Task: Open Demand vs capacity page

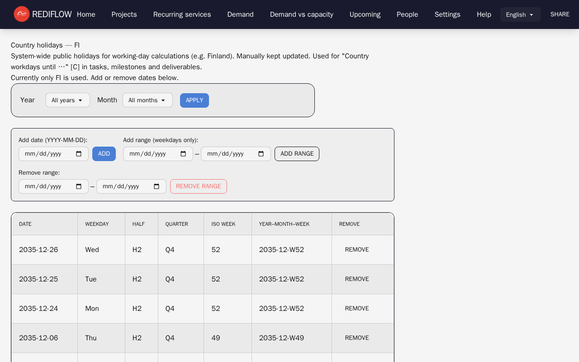Action: click(301, 14)
